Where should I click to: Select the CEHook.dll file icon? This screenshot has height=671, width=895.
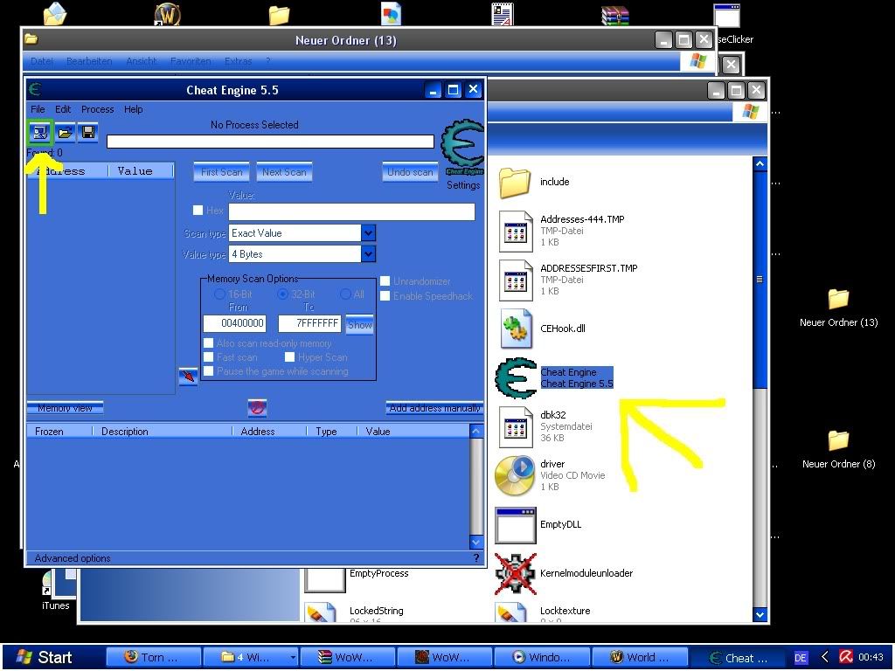(516, 329)
